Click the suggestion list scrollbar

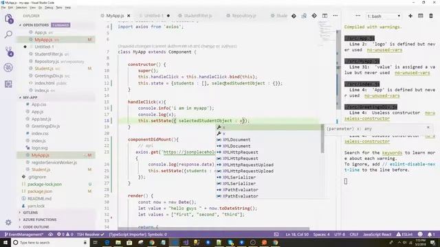322,139
